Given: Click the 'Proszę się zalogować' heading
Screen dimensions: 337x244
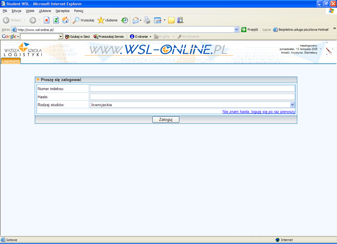Looking at the screenshot, I should point(61,80).
